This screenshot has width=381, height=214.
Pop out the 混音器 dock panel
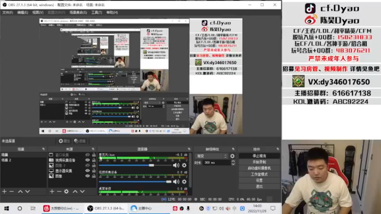click(x=189, y=149)
